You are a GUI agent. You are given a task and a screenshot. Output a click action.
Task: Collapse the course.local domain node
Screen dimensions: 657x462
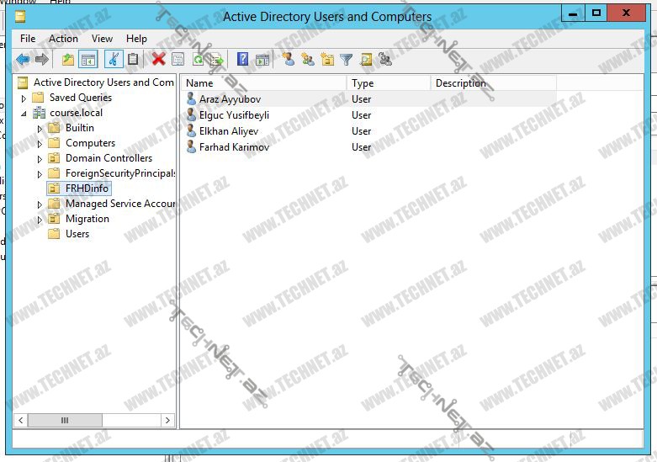click(x=24, y=114)
